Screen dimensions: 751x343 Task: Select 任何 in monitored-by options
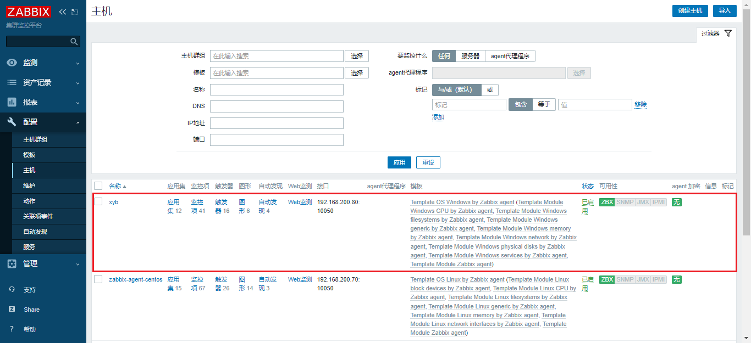pos(444,56)
